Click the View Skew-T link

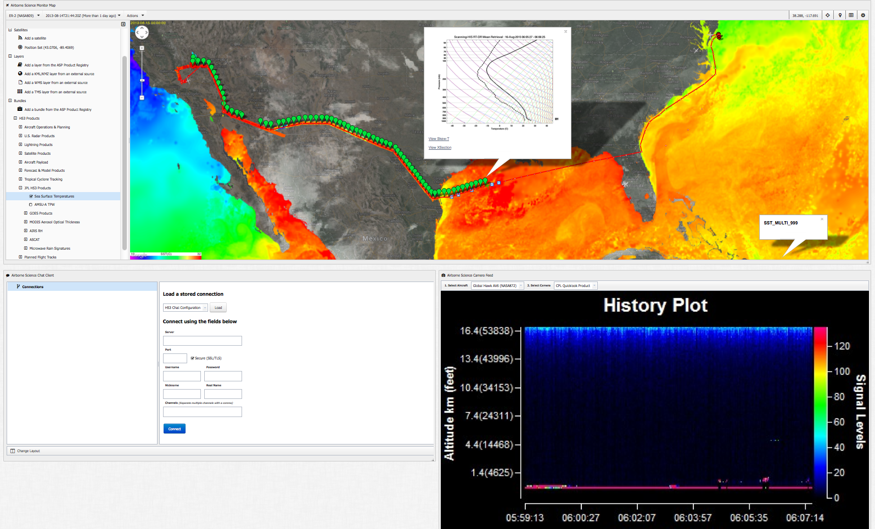coord(439,139)
